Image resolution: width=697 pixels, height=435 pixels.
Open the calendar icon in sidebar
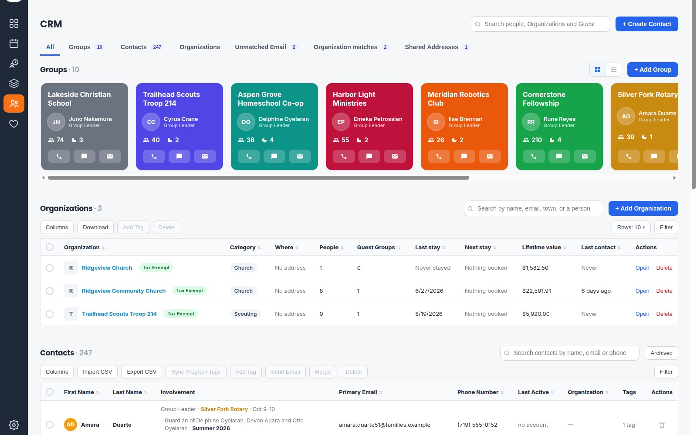coord(14,43)
